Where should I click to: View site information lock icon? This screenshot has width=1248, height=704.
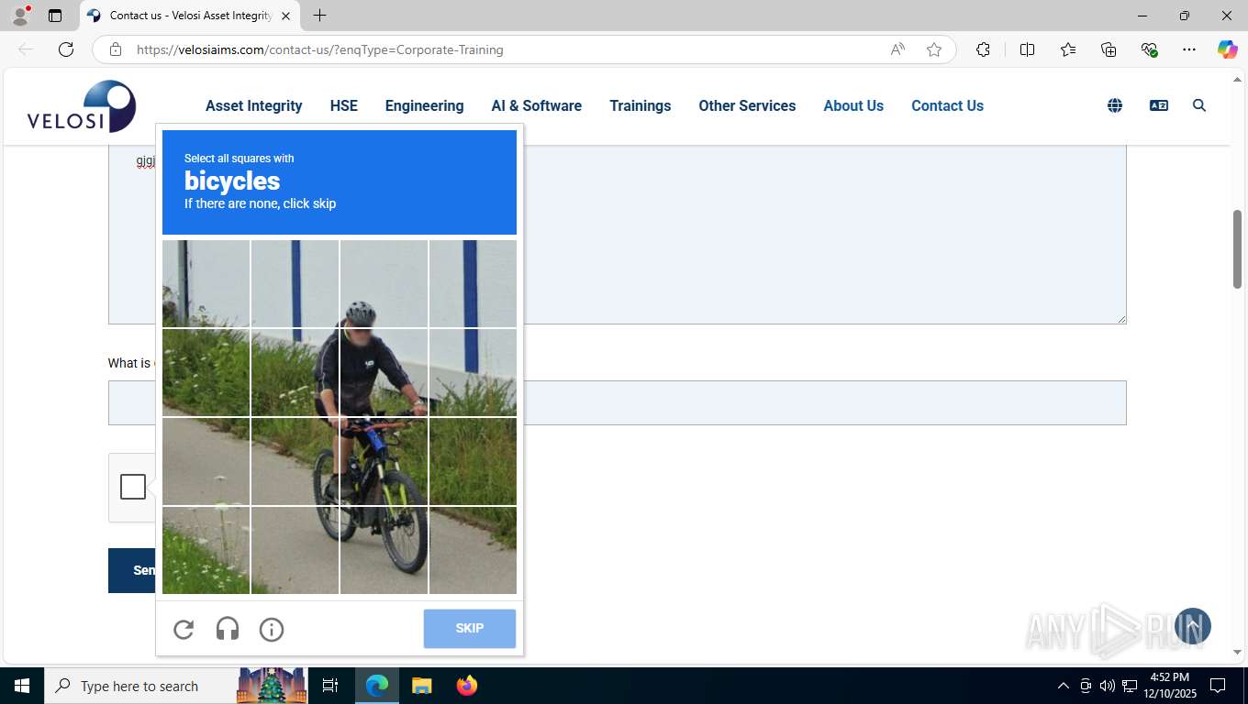pyautogui.click(x=116, y=49)
